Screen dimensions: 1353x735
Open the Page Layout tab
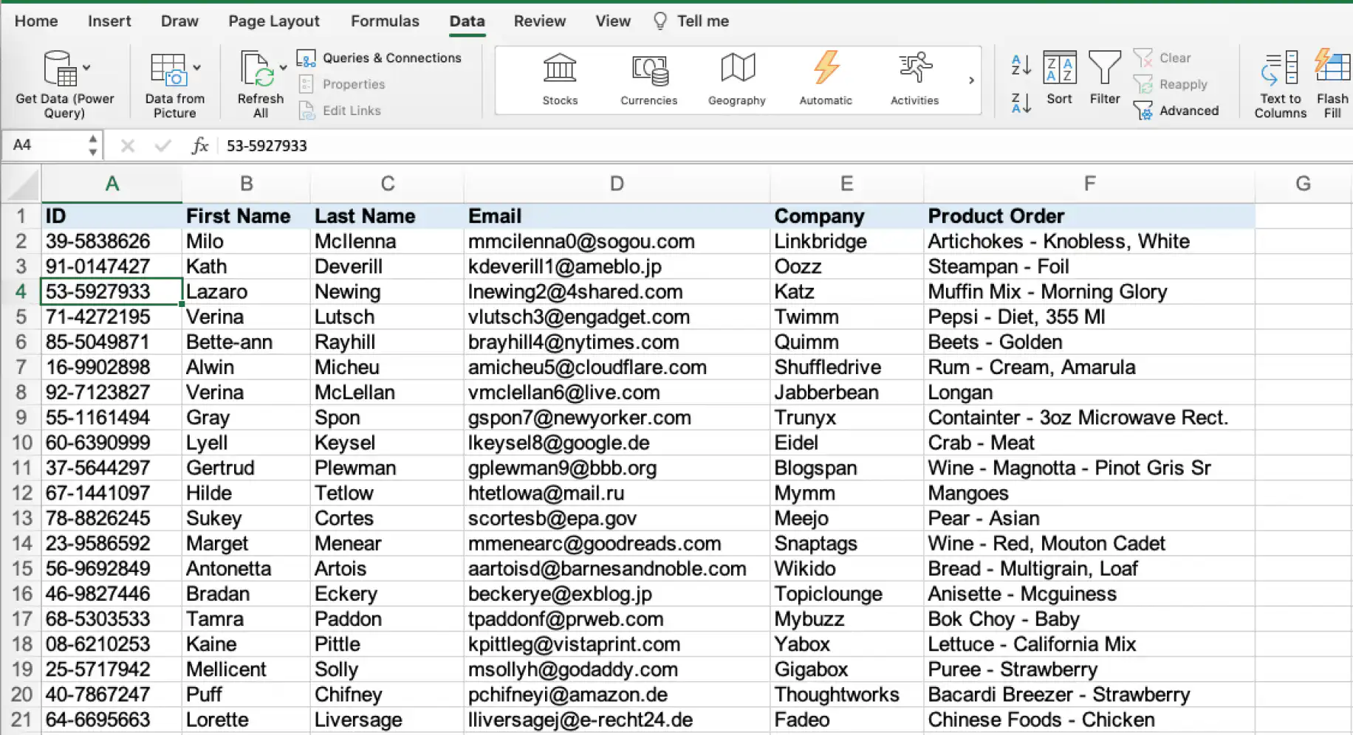click(x=274, y=21)
